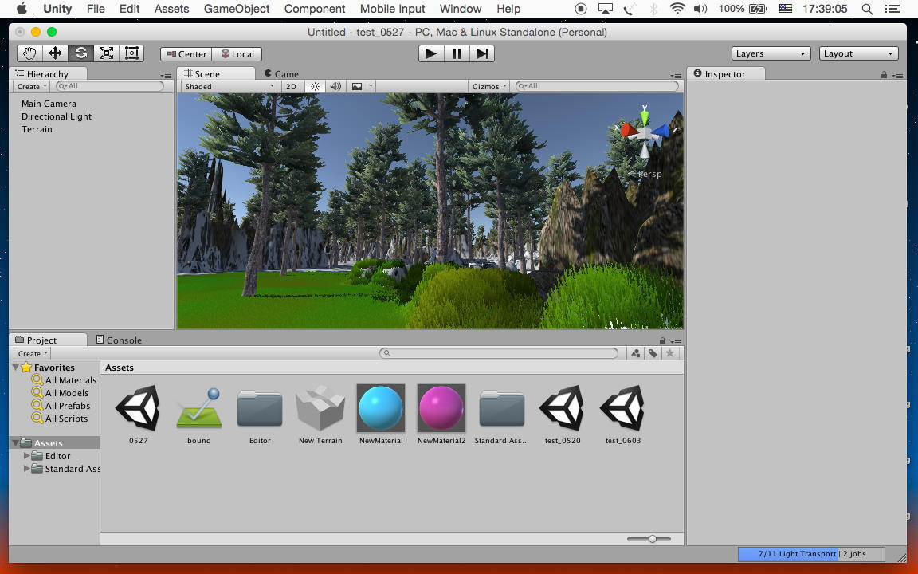Viewport: 918px width, 574px height.
Task: Open the Layers dropdown
Action: tap(771, 53)
